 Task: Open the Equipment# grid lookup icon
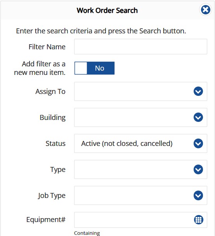point(198,220)
